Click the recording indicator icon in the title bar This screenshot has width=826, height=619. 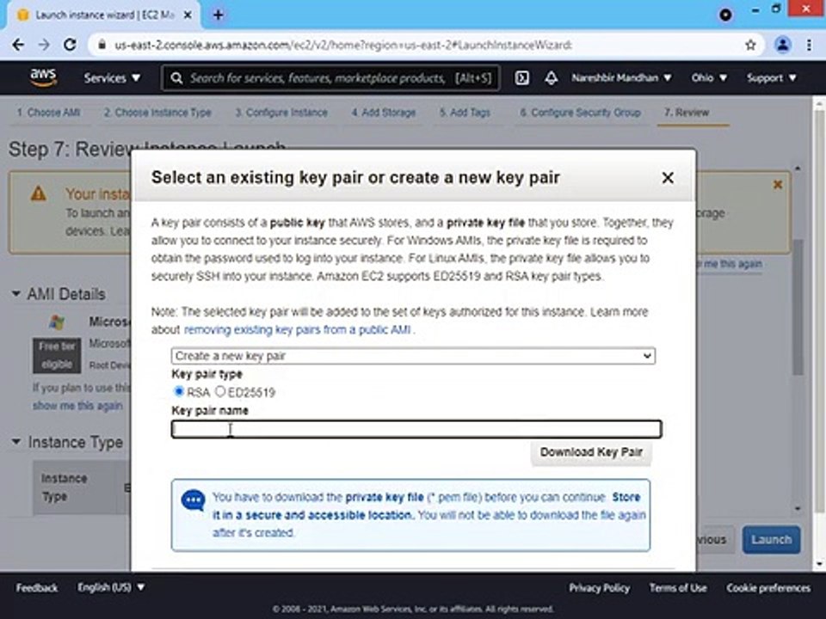(x=725, y=15)
